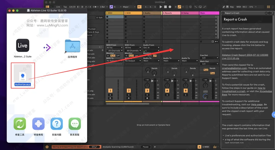Click the Arrangement Record button
Viewport: 275px width, 150px height.
pyautogui.click(x=170, y=7)
